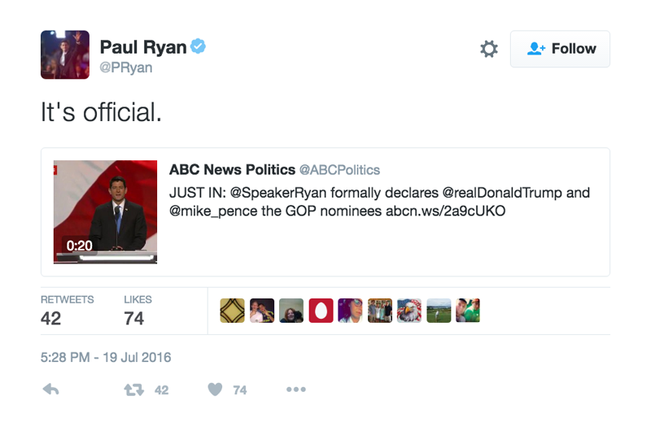
Task: Click the reply arrow icon
Action: pyautogui.click(x=50, y=390)
